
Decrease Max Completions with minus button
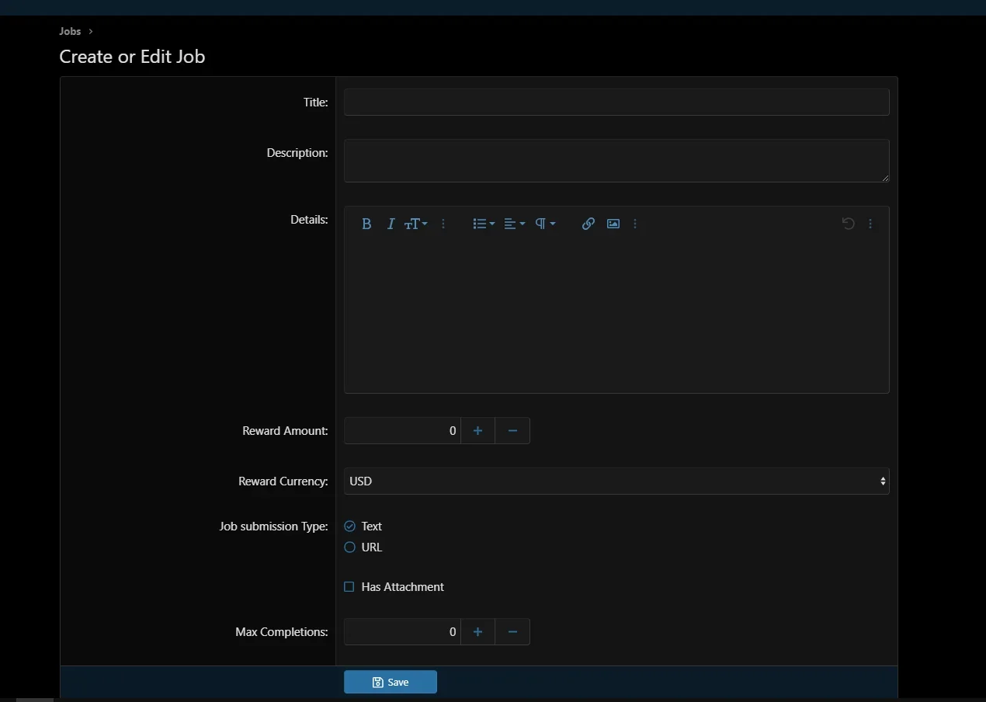point(512,632)
